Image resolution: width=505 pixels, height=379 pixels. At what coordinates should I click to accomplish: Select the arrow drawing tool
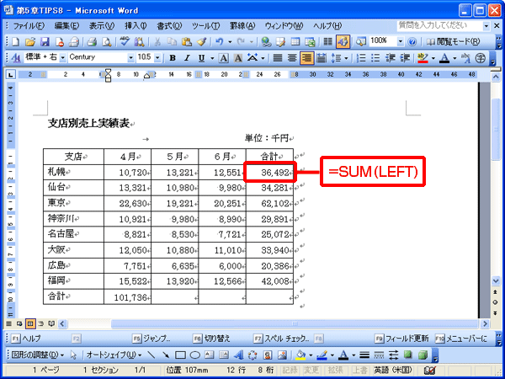[166, 355]
